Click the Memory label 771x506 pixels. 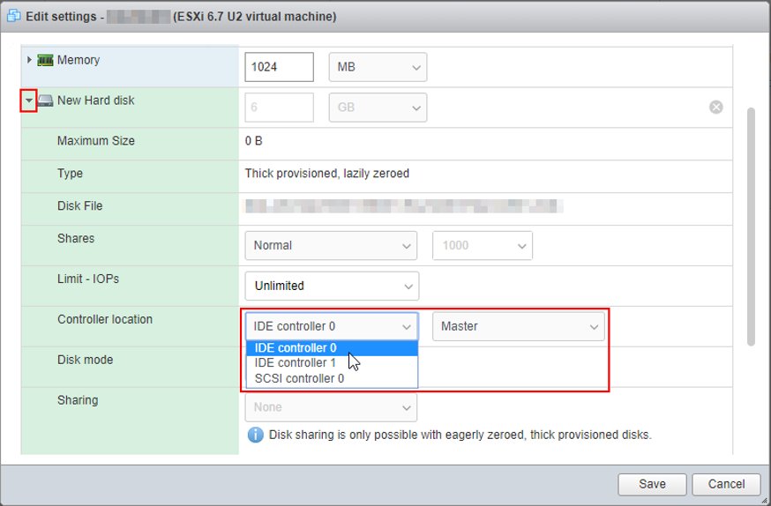coord(79,60)
